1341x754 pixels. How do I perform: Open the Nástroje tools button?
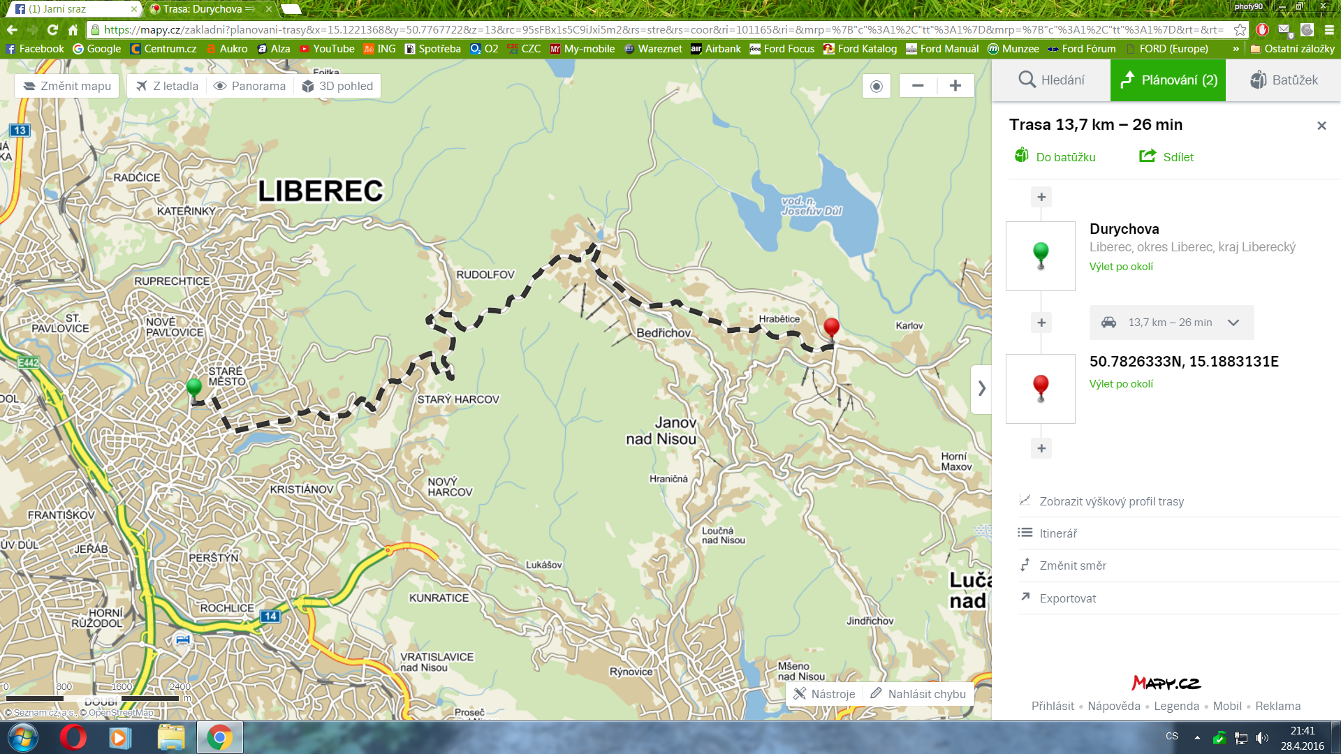pos(824,694)
